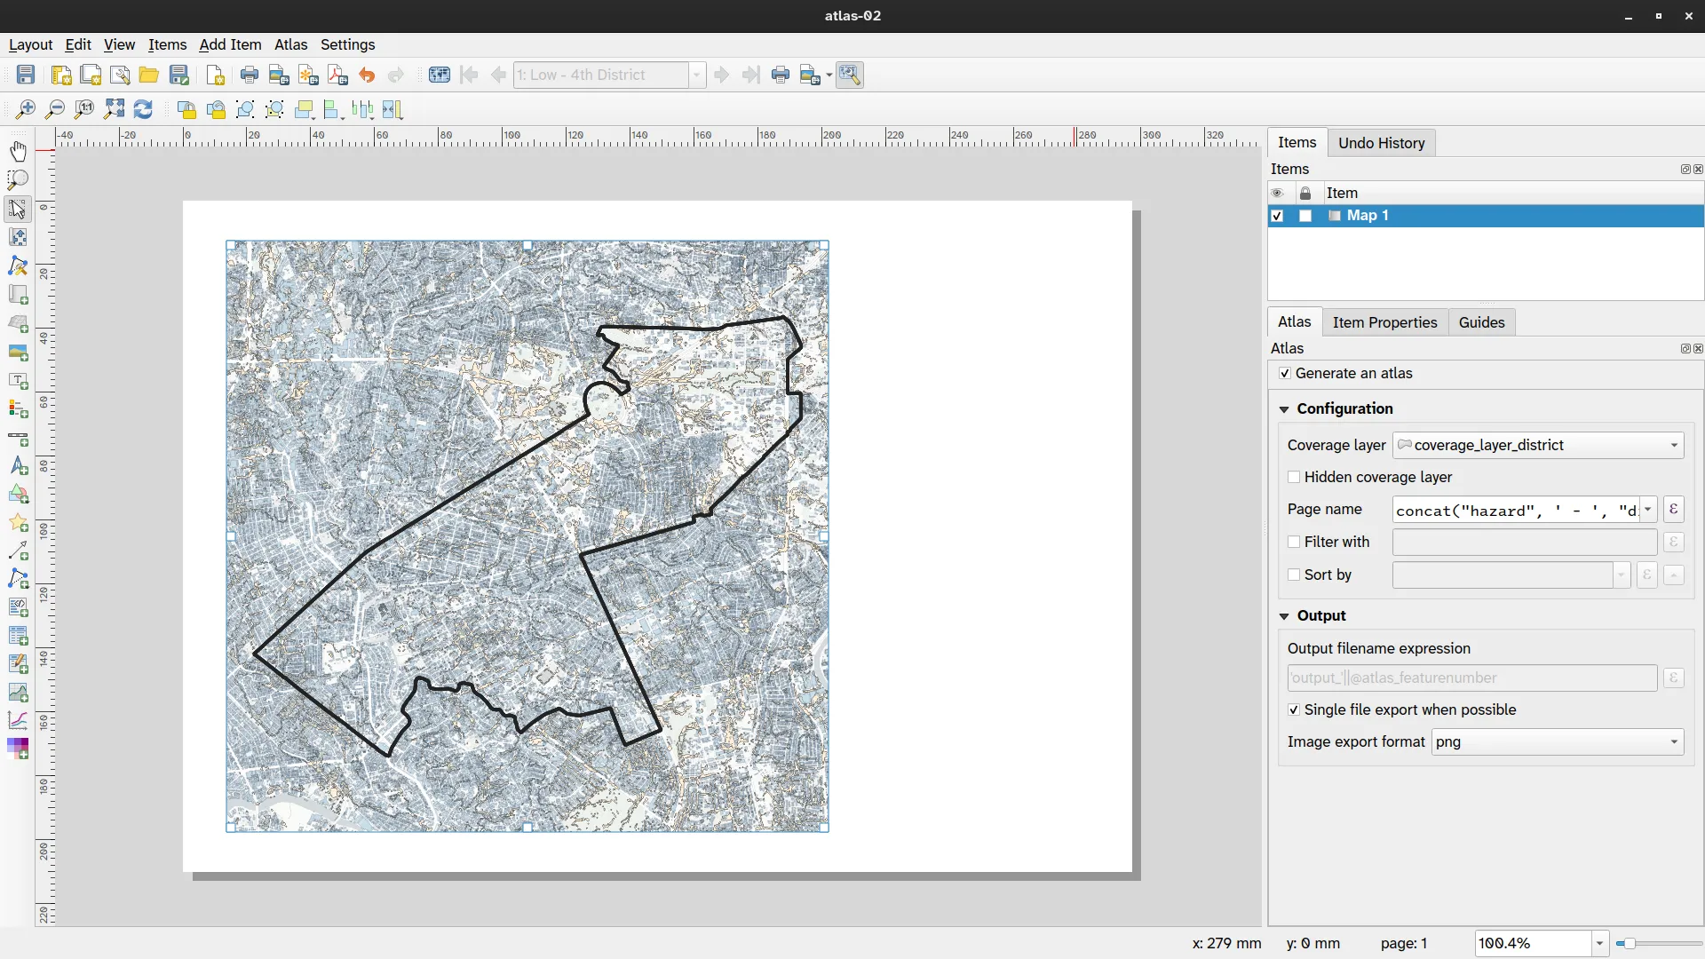This screenshot has width=1705, height=959.
Task: Click the Zoom Full icon
Action: 114,109
